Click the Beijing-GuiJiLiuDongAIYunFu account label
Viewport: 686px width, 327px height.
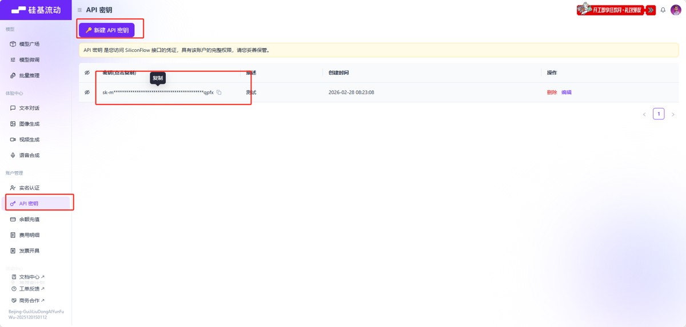coord(36,314)
